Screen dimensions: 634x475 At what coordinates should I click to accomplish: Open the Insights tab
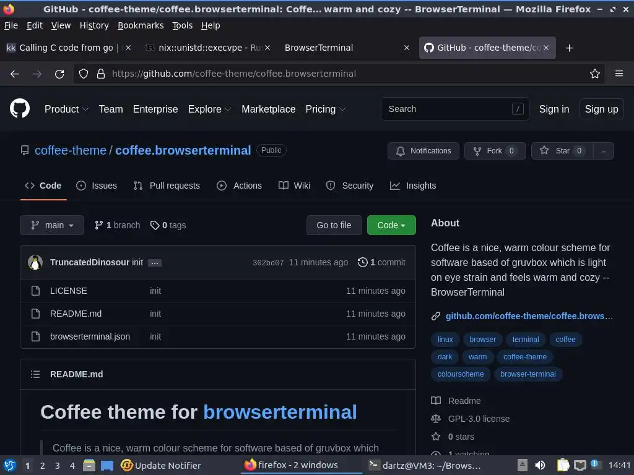click(413, 186)
